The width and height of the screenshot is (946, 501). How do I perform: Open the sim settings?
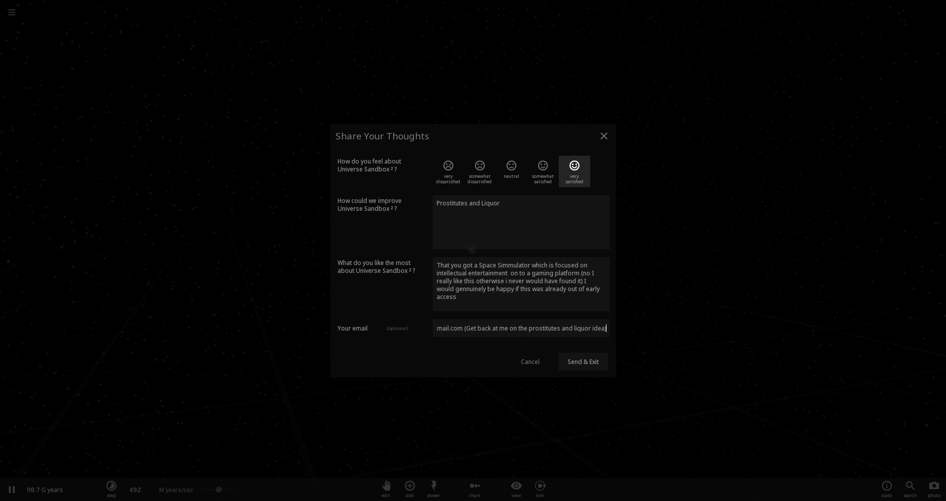pos(540,489)
